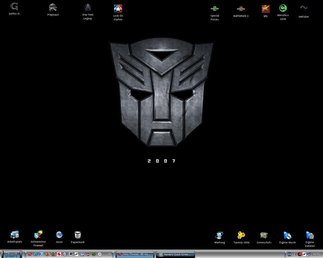Click the Opera quick launch icon
Viewport: 323px width, 258px height.
pos(30,254)
